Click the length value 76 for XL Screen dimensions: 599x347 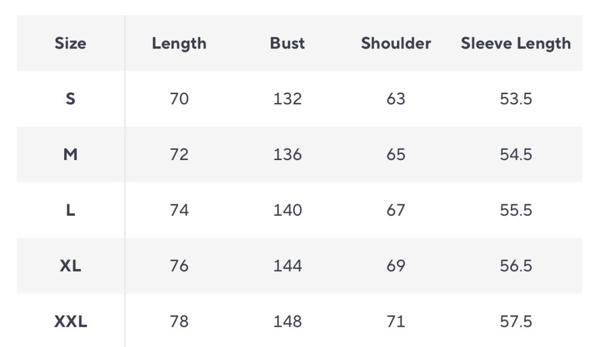coord(179,266)
